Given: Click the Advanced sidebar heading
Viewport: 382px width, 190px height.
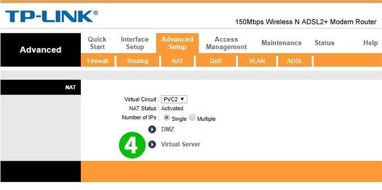Looking at the screenshot, I should pyautogui.click(x=40, y=50).
